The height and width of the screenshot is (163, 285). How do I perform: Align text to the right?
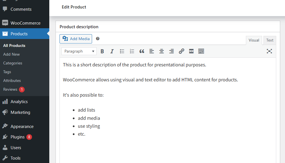click(171, 51)
